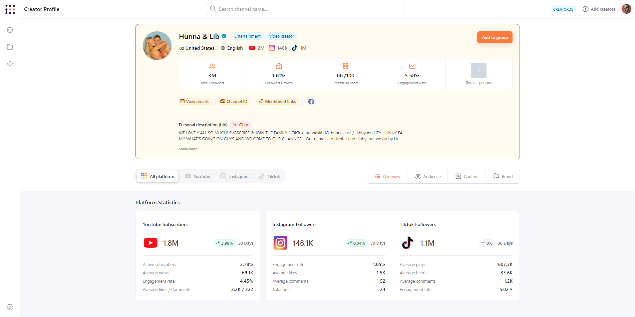Click the YouTube icon beside 2M
Viewport: 635px width, 317px height.
pyautogui.click(x=252, y=48)
